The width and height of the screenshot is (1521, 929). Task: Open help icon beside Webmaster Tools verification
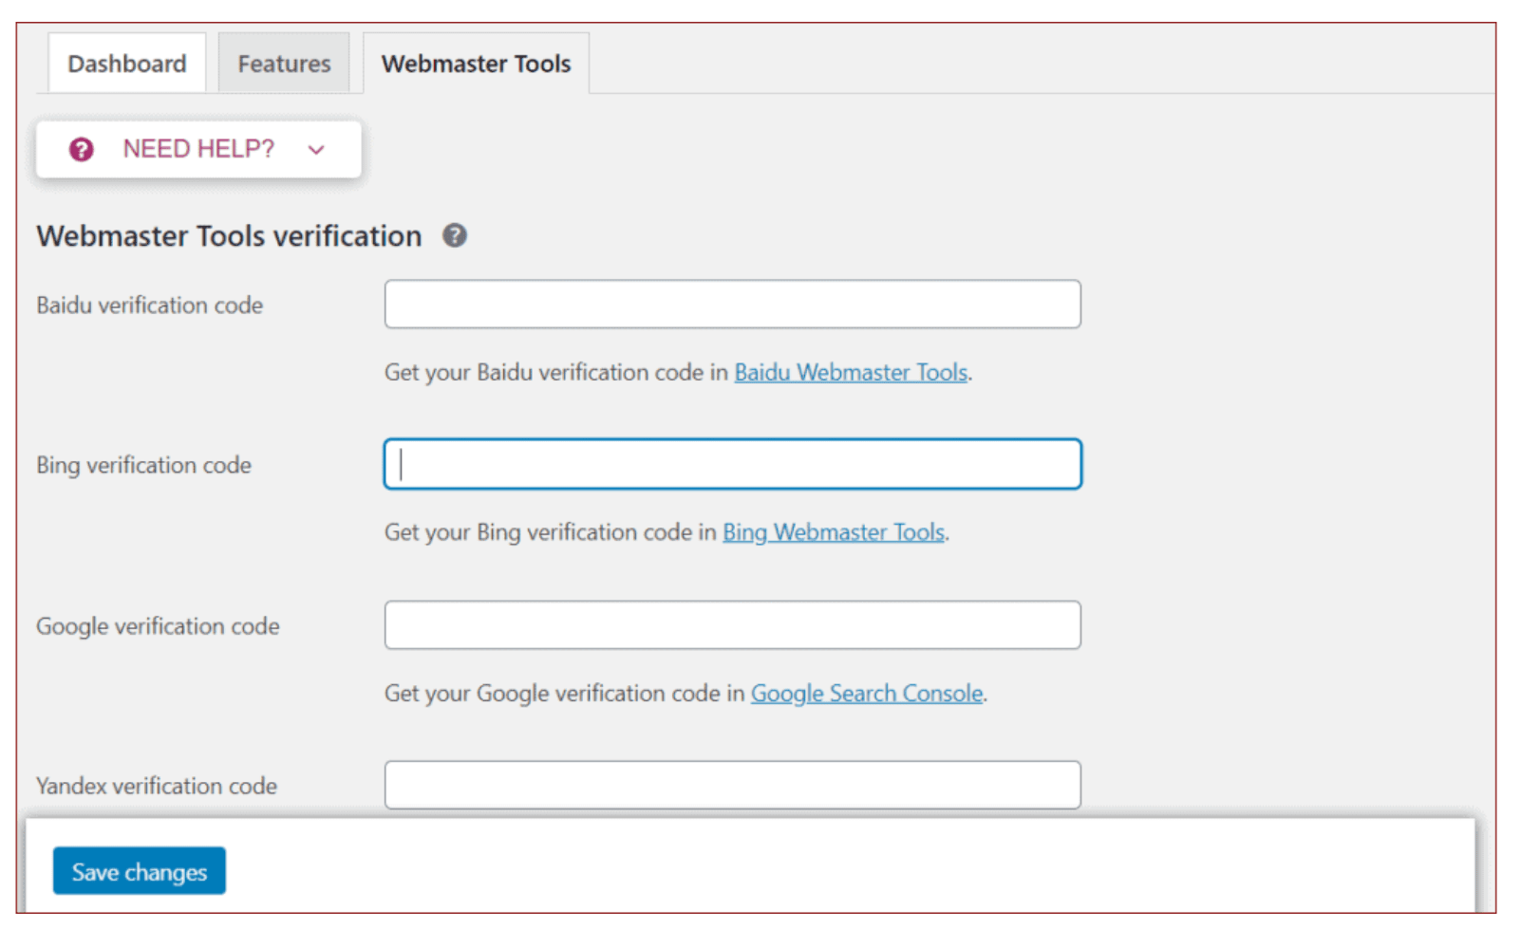pyautogui.click(x=455, y=235)
